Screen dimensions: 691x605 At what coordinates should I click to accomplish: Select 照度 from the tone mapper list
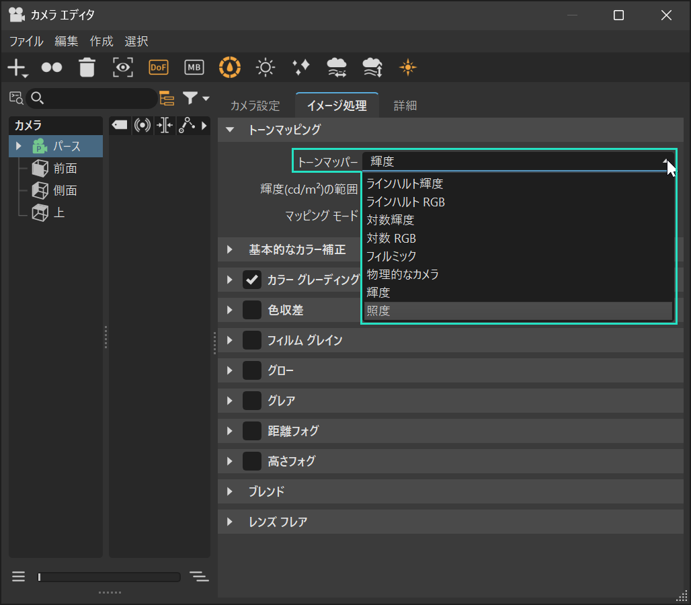click(x=378, y=311)
